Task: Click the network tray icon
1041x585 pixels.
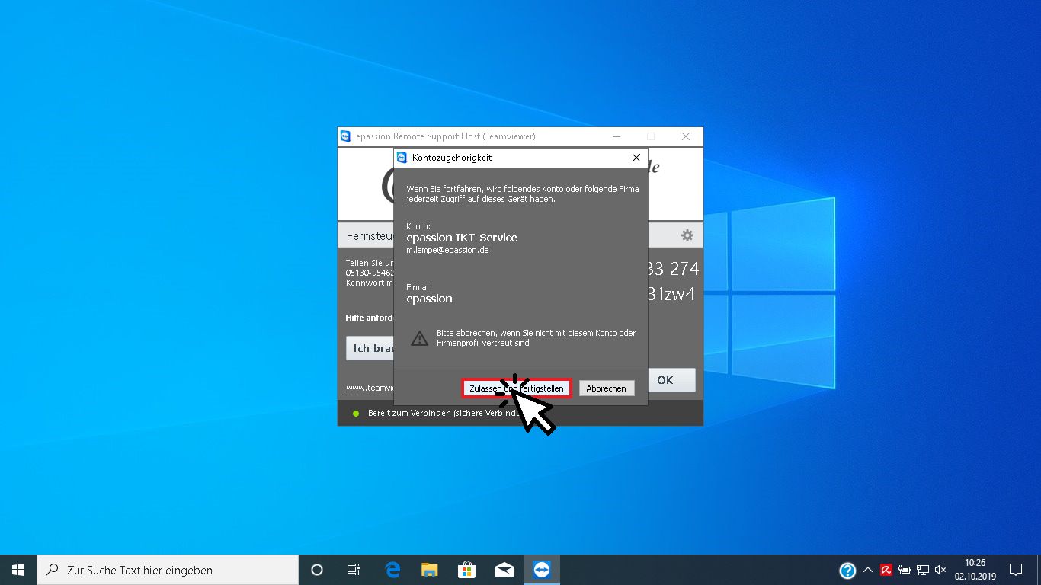Action: coord(923,570)
